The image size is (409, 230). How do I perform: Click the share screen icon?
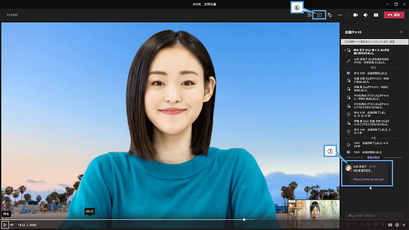click(376, 15)
